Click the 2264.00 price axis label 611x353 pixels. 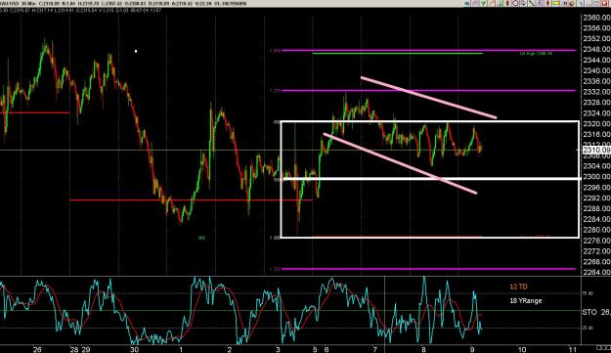596,272
